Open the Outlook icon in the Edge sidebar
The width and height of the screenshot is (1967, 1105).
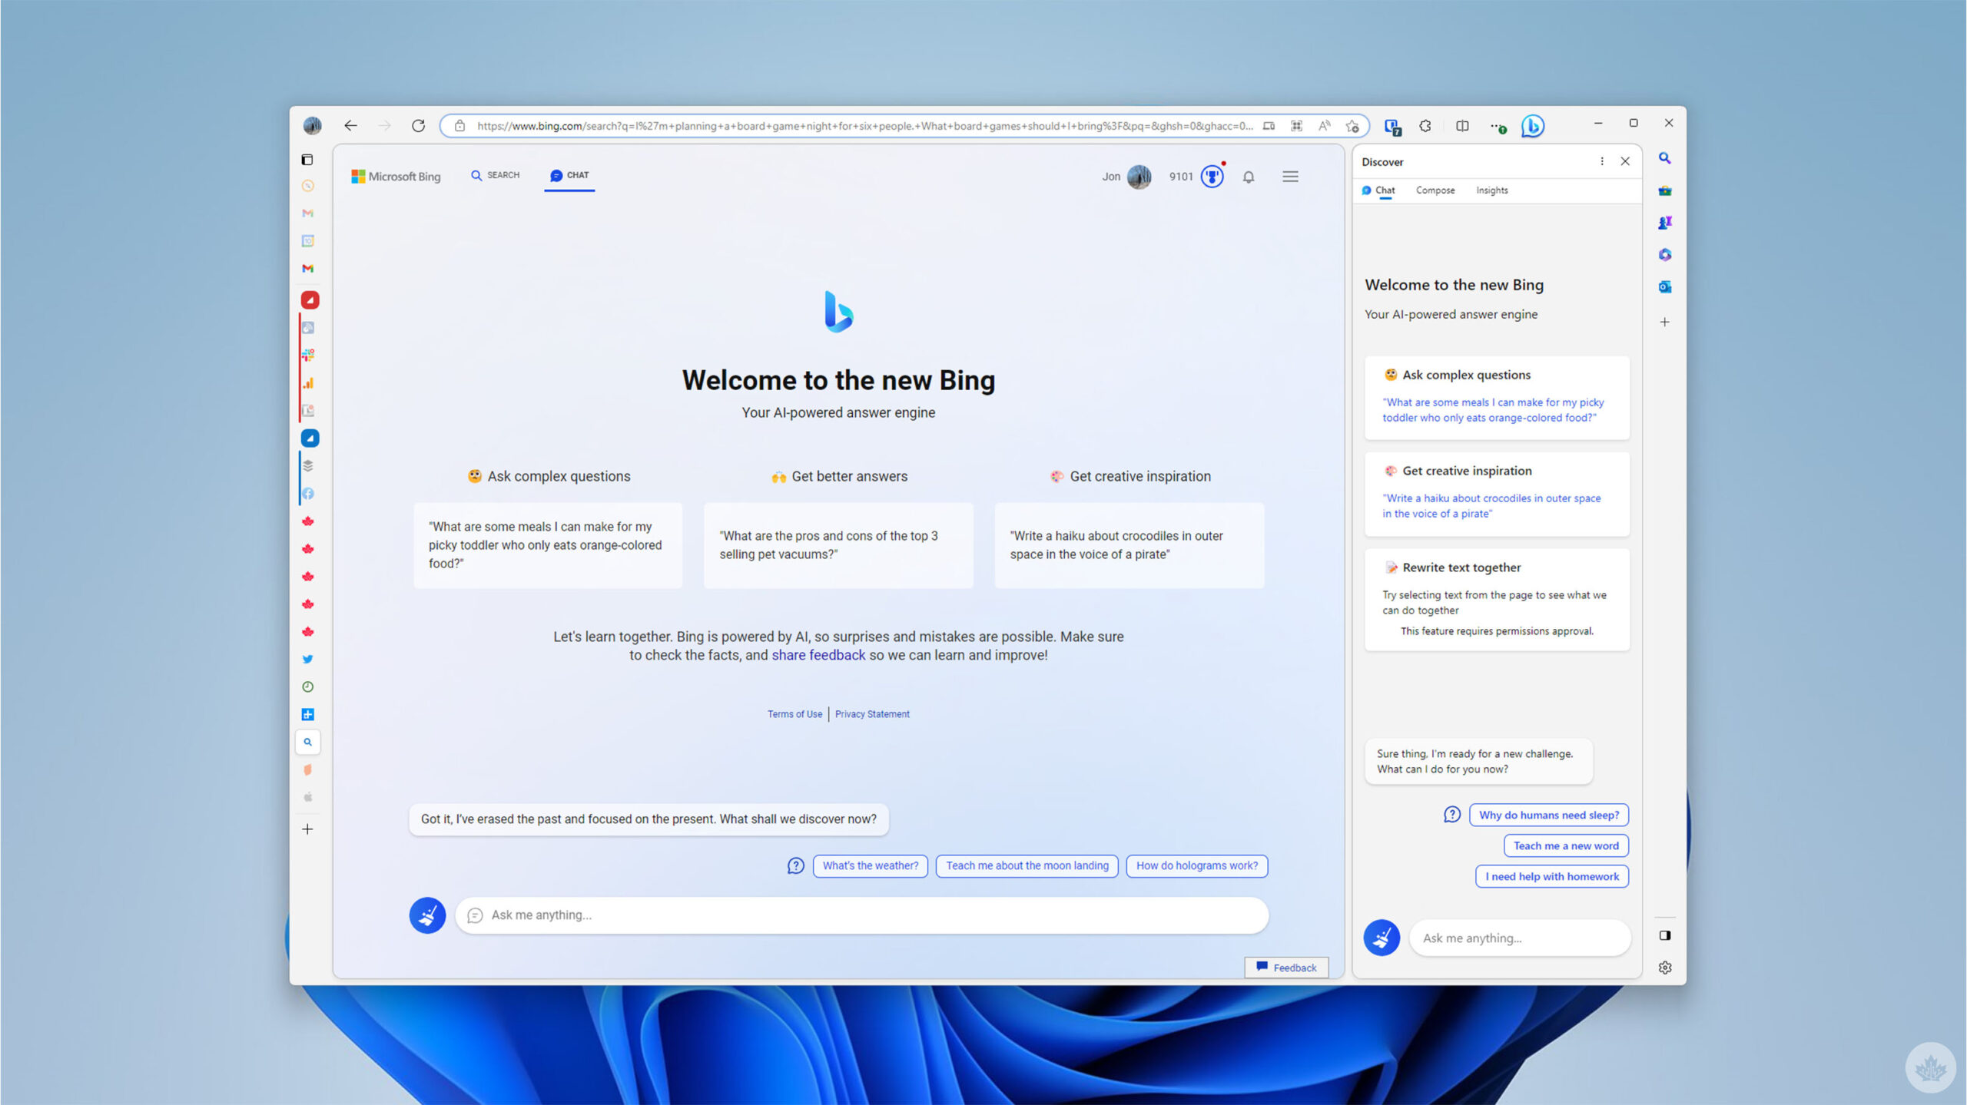[1664, 286]
